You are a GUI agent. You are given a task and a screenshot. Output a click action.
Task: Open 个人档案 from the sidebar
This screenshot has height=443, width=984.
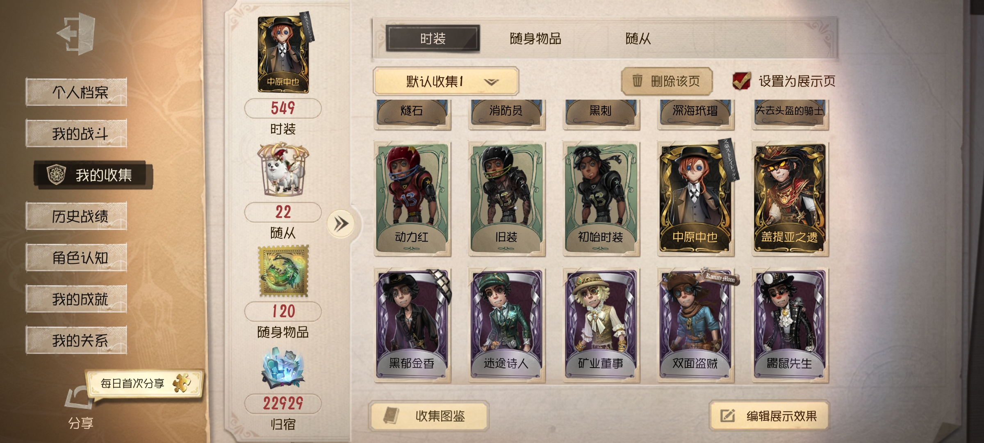76,92
